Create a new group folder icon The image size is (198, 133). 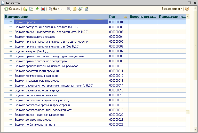pyautogui.click(x=25, y=9)
